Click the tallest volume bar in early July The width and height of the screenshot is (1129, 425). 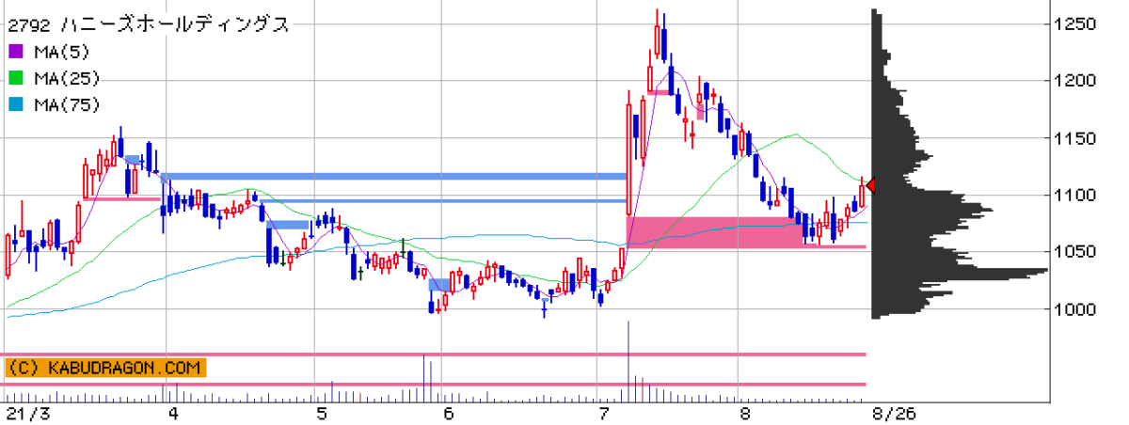628,361
